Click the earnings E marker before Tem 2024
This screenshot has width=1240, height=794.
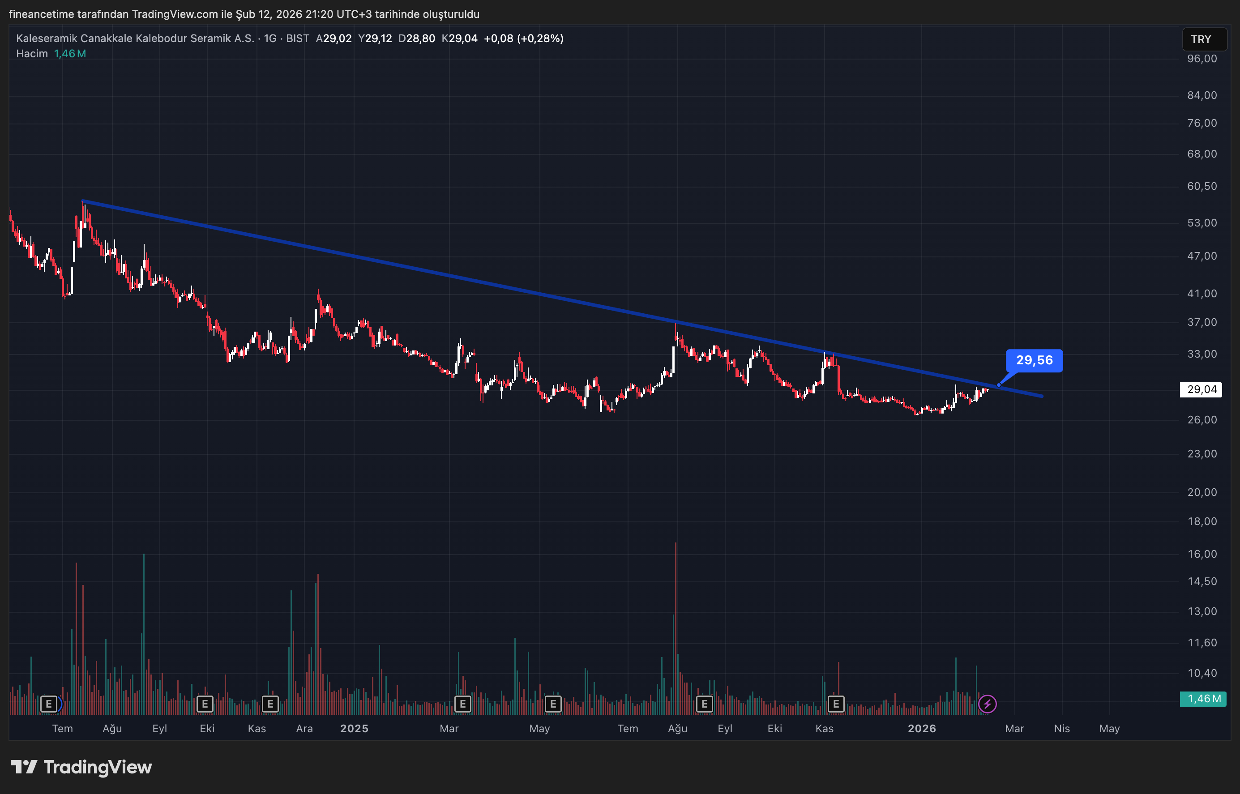click(49, 704)
